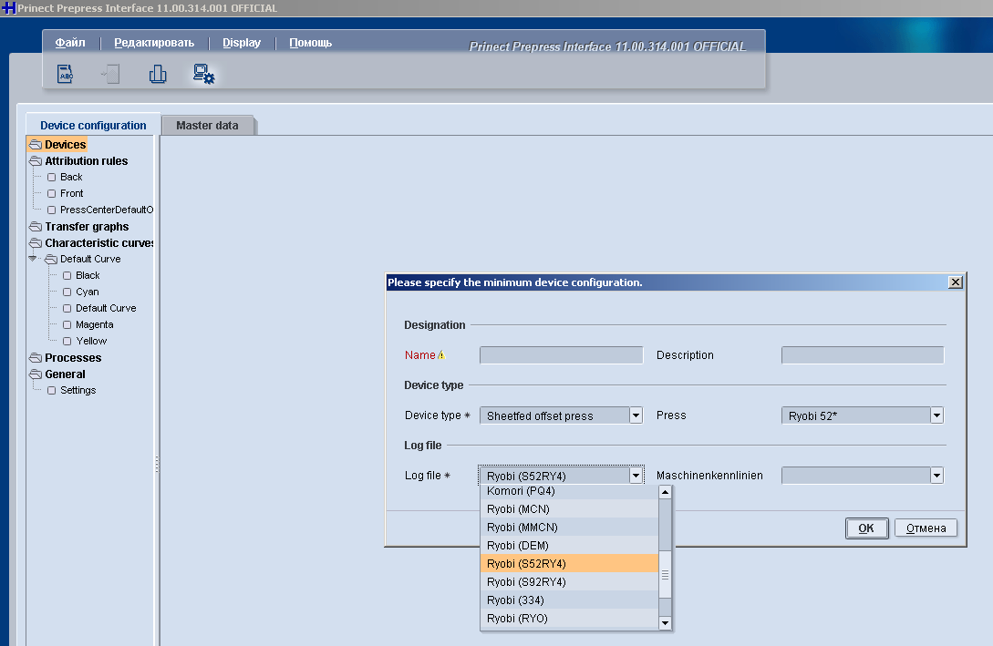993x646 pixels.
Task: Select the Devices tree item label
Action: [x=66, y=145]
